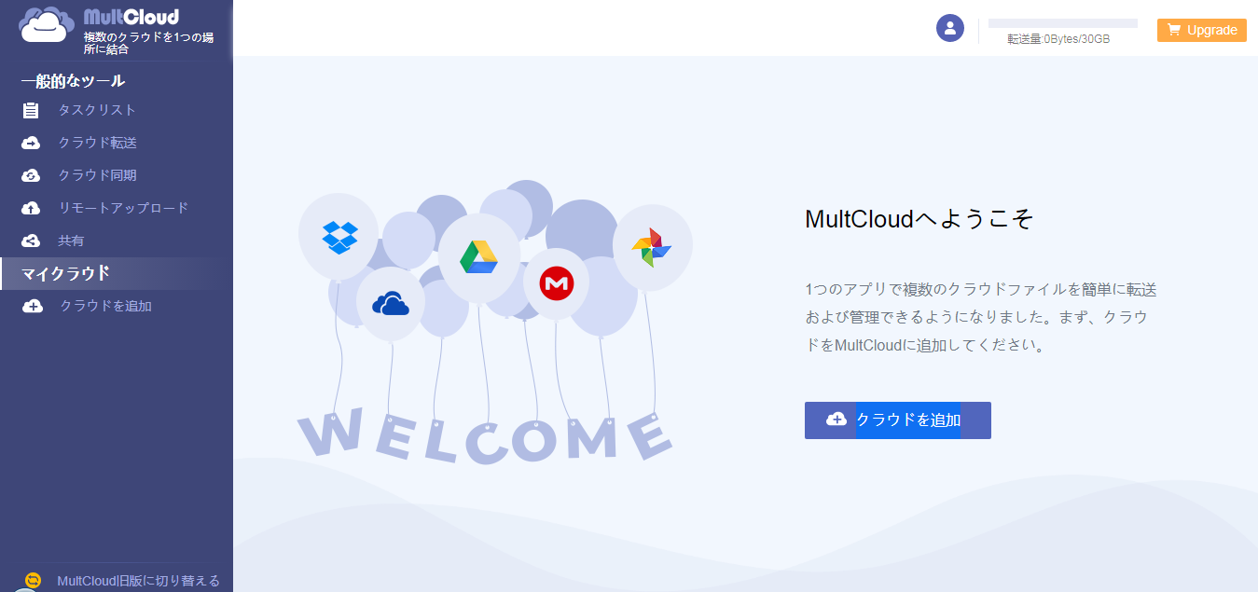Click the OneDrive balloon icon
Viewport: 1258px width, 592px height.
click(x=391, y=303)
